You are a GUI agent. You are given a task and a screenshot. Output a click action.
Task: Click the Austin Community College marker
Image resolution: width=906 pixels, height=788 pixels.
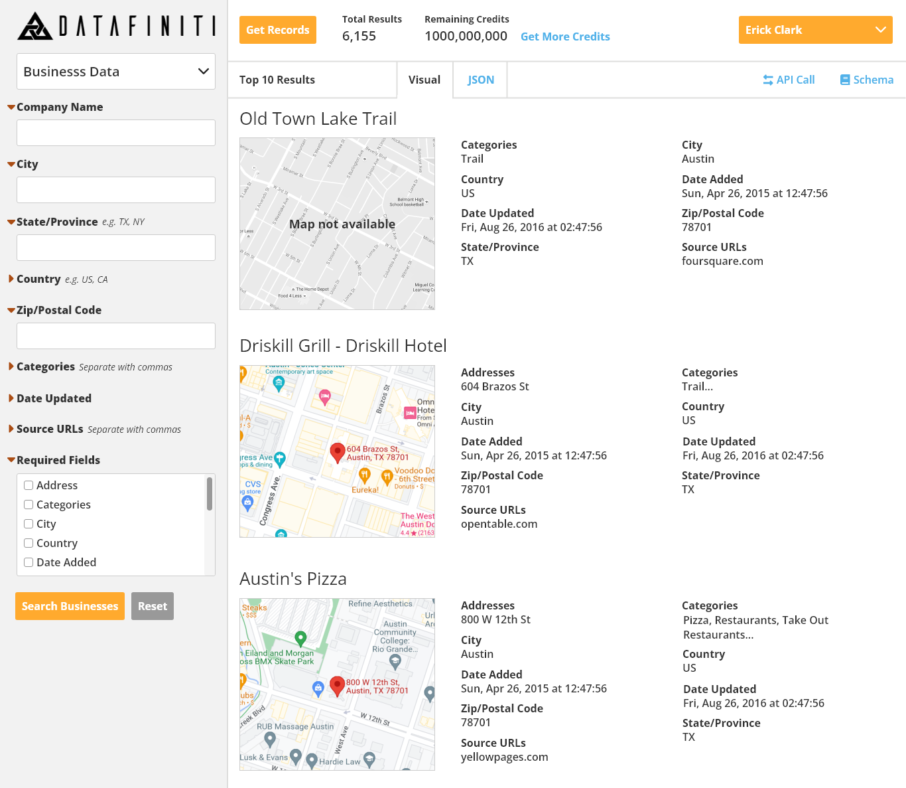tap(395, 661)
